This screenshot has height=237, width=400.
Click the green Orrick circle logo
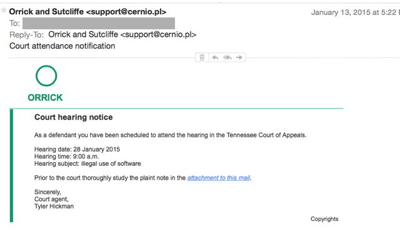tap(46, 76)
